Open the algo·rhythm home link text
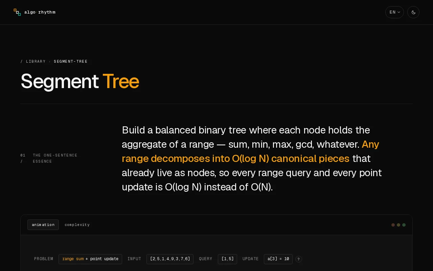Viewport: 433px width, 271px height. 40,12
